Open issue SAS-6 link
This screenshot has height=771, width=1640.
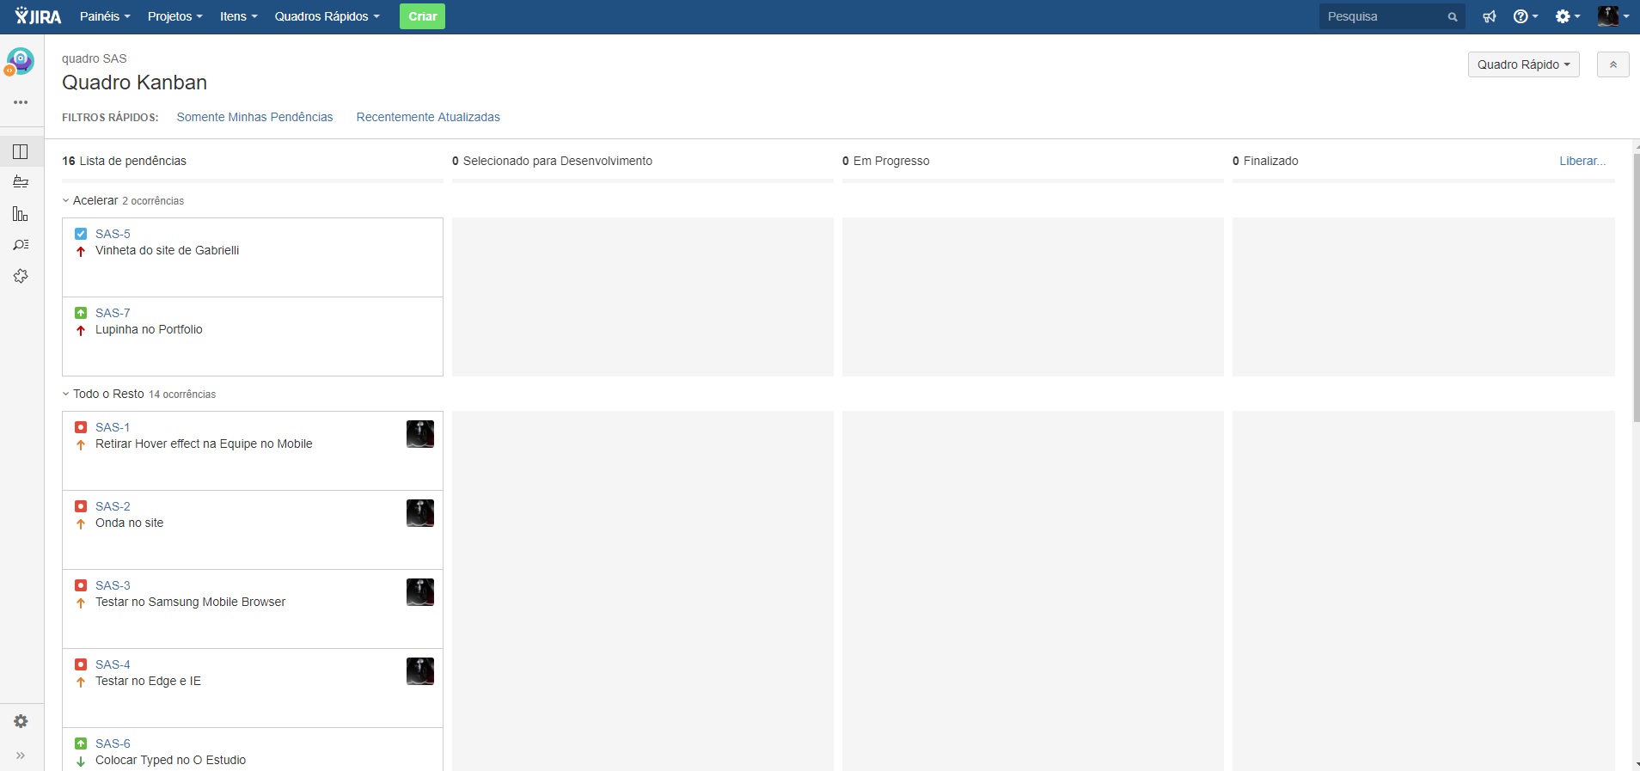113,743
